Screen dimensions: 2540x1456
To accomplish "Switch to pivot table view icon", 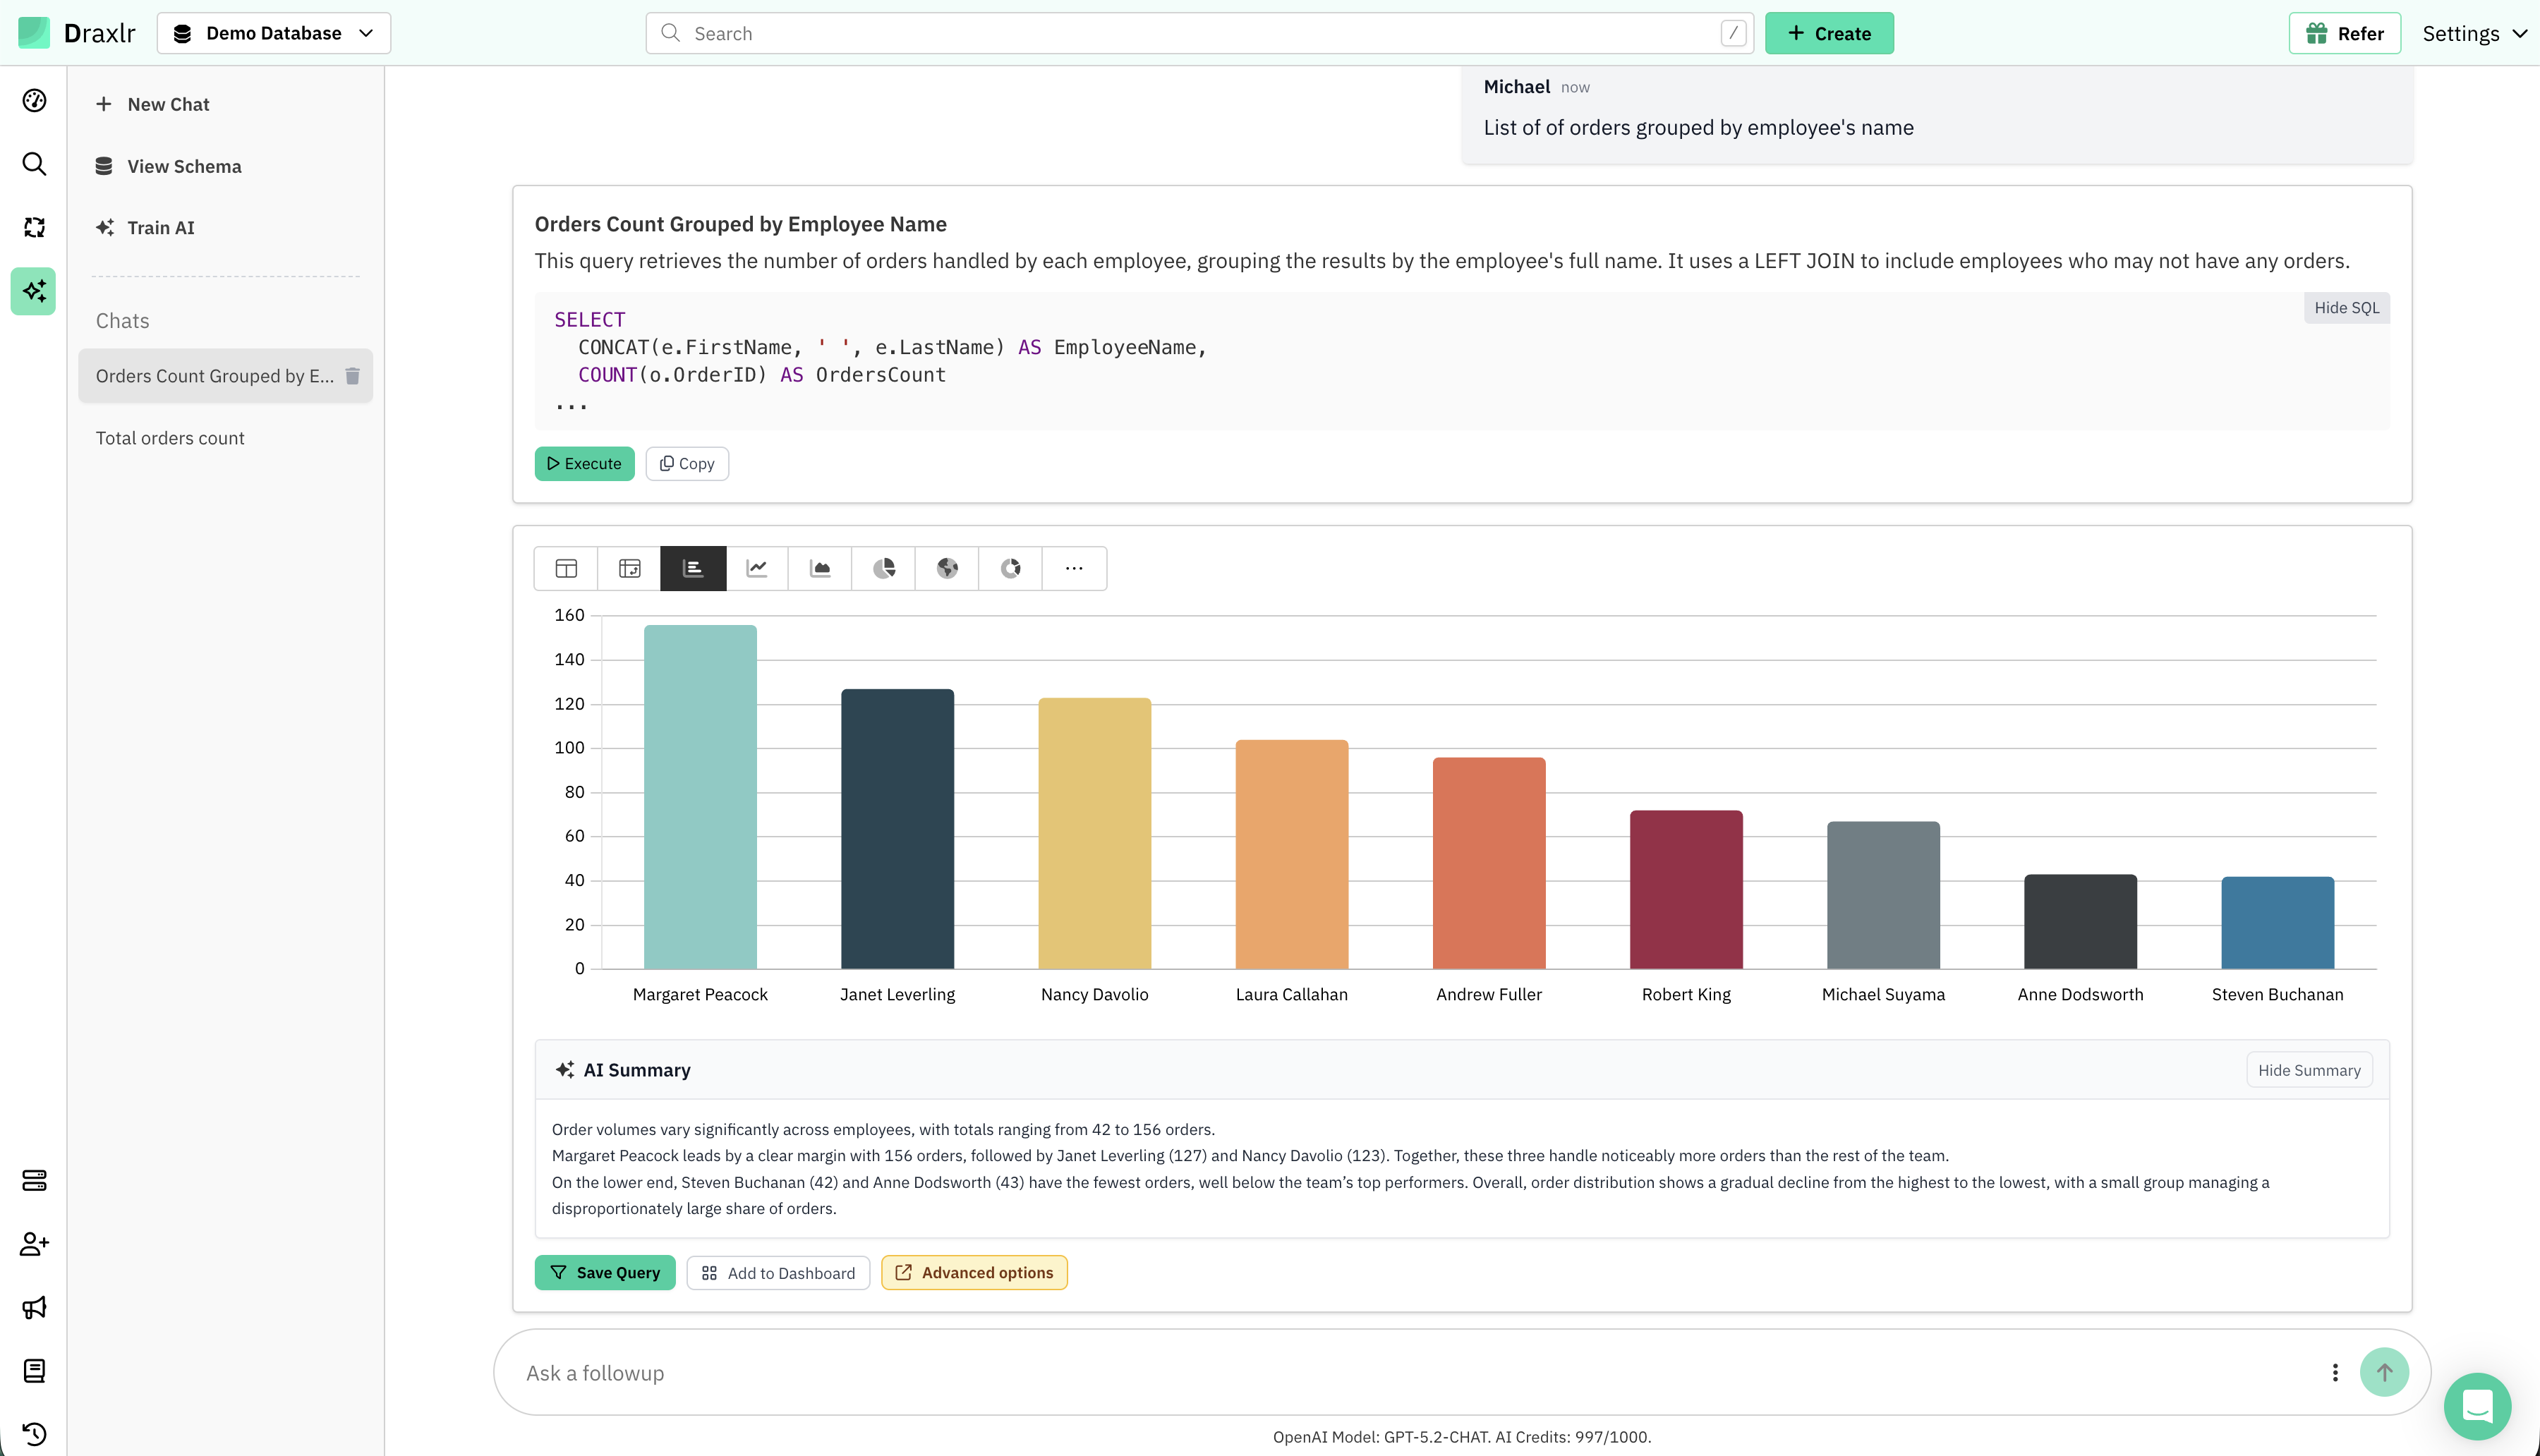I will click(629, 568).
